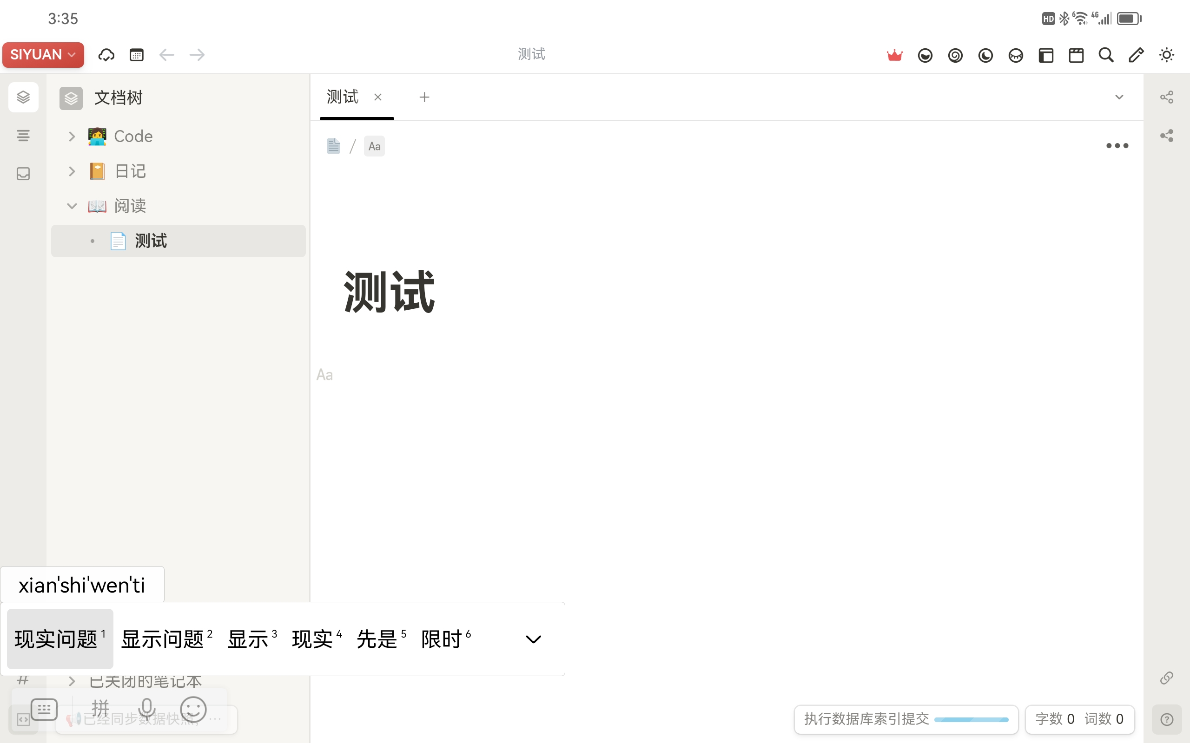
Task: Click the 执行数据库索引提交 button
Action: 865,719
